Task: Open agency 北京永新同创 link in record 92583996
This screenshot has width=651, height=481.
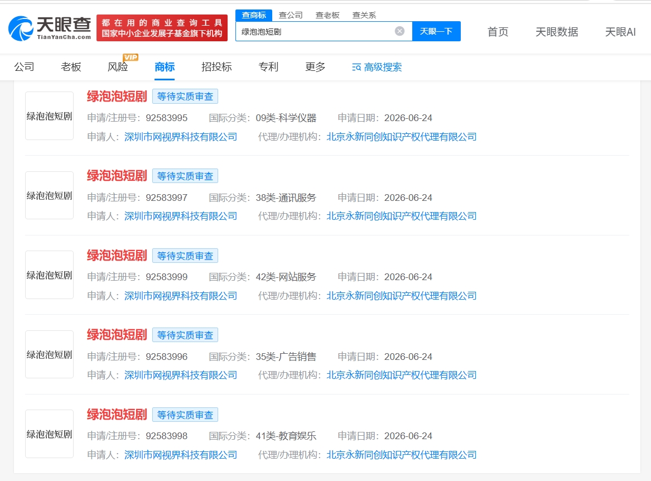Action: pos(402,375)
